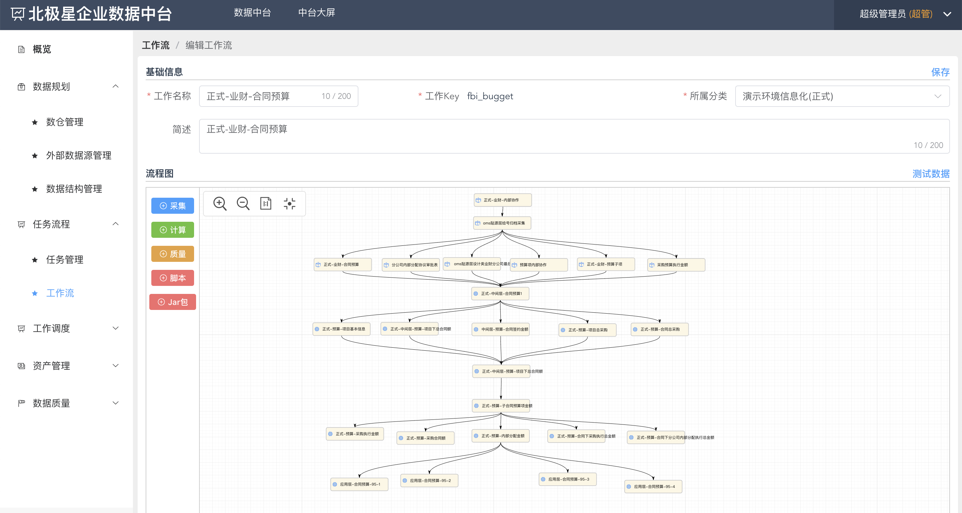Add a Jar包 node button

tap(173, 302)
